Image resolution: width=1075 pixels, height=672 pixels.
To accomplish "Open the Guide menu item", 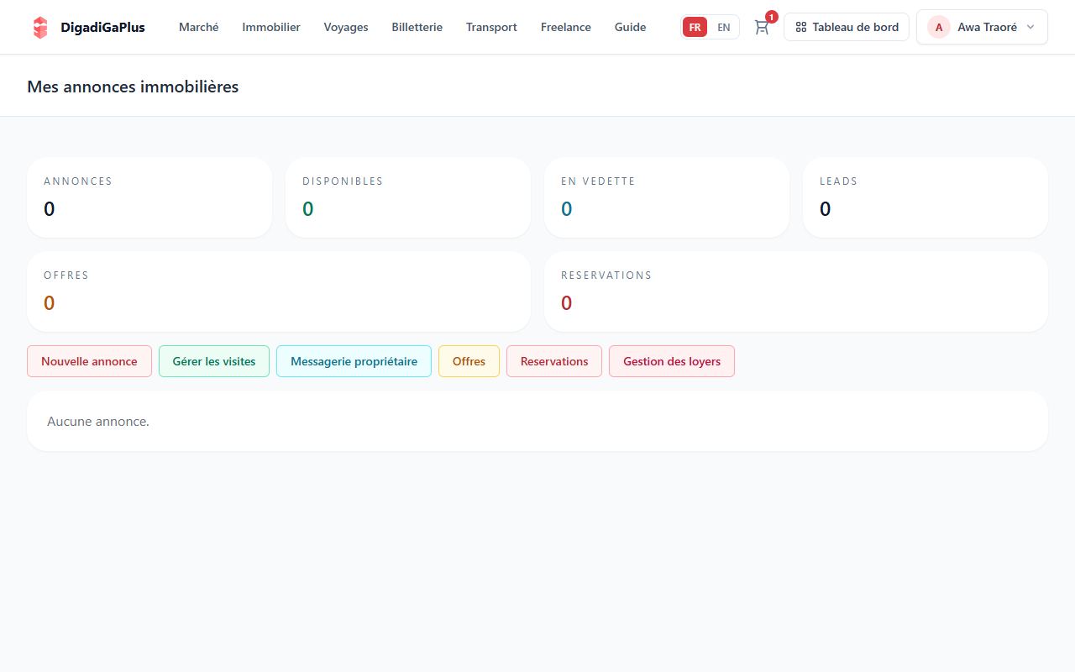I will pos(631,27).
